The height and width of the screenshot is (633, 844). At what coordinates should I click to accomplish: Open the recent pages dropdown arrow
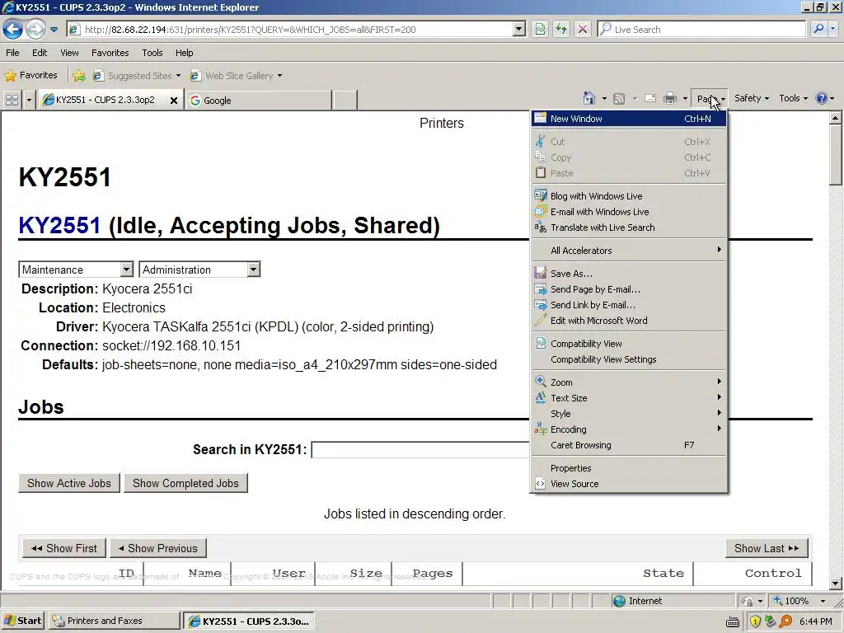tap(54, 30)
